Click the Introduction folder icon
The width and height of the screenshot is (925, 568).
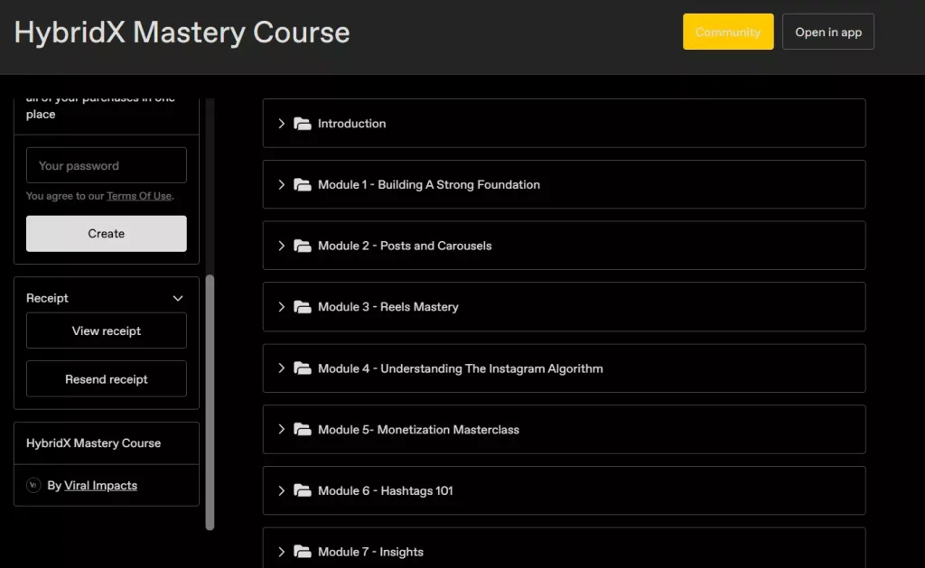point(302,124)
